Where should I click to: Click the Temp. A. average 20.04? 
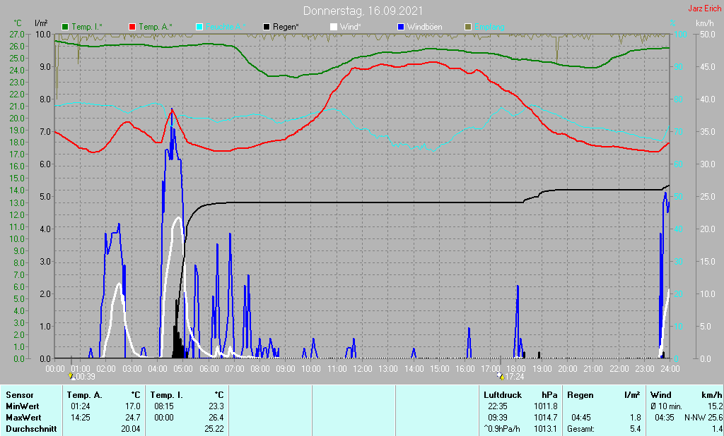point(131,429)
